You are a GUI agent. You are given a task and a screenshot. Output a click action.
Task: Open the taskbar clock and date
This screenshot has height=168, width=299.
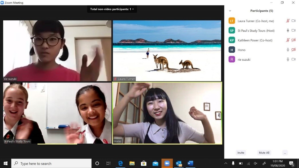(x=278, y=163)
